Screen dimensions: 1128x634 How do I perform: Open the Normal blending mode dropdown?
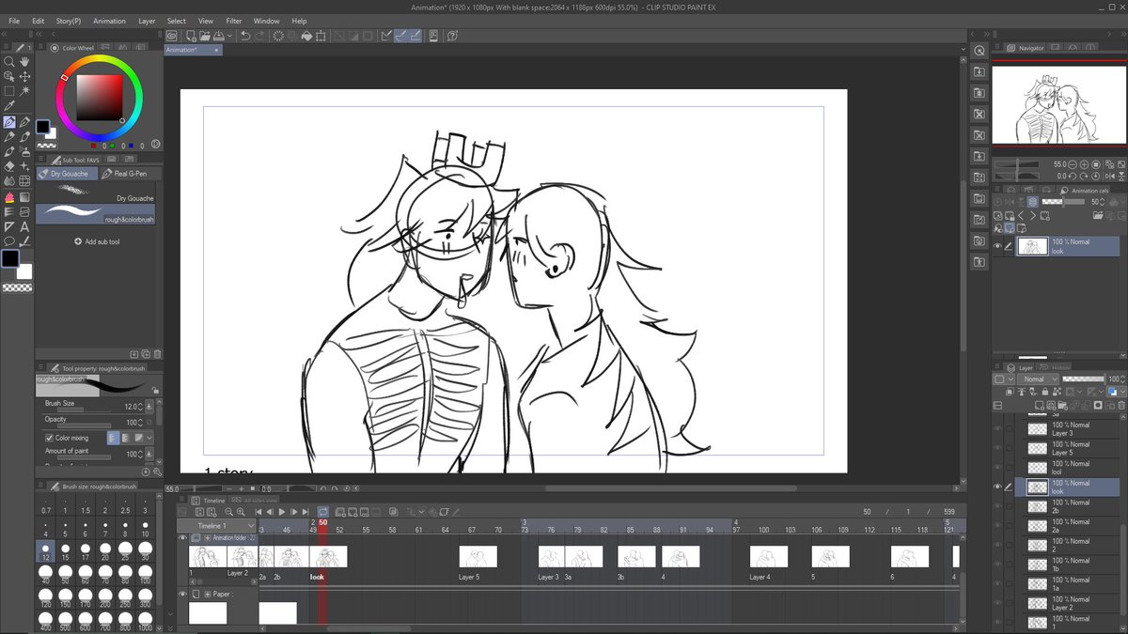click(x=1038, y=379)
